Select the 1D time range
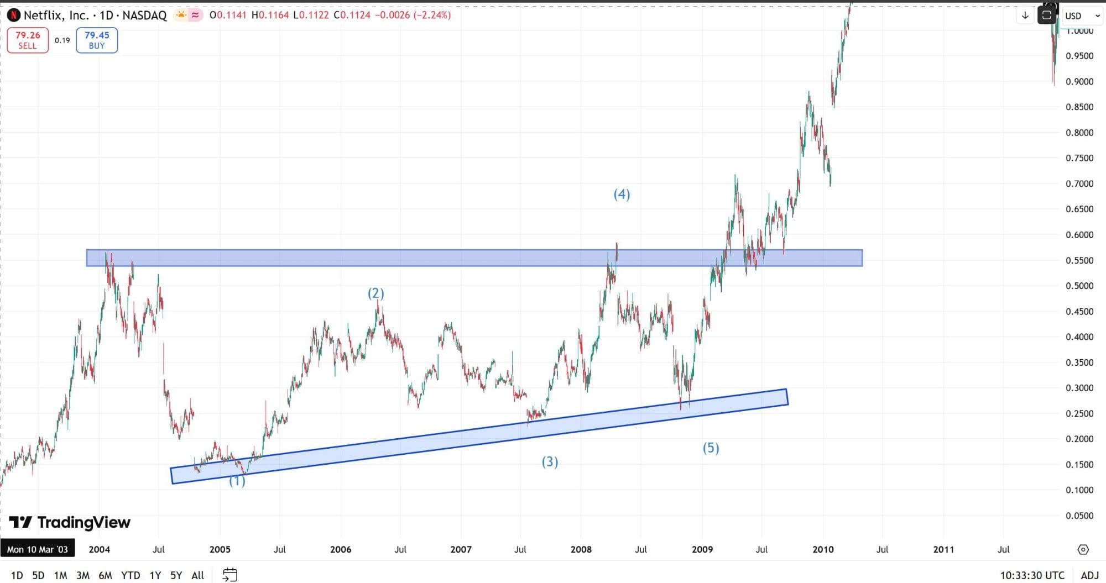The height and width of the screenshot is (583, 1106). [17, 575]
